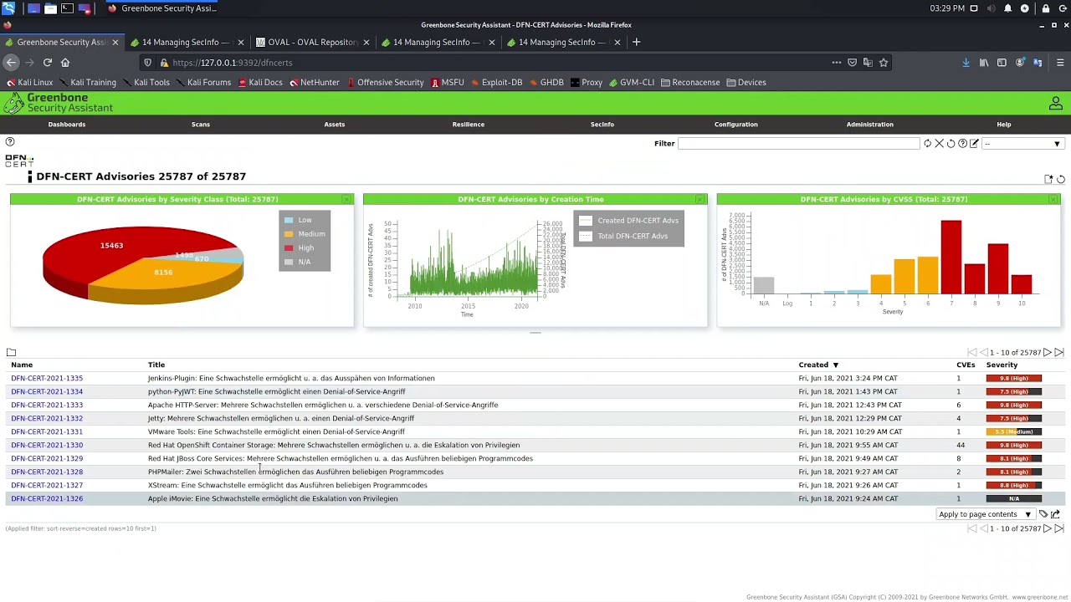Image resolution: width=1071 pixels, height=602 pixels.
Task: Go to next page arrow below table
Action: [x=1047, y=528]
